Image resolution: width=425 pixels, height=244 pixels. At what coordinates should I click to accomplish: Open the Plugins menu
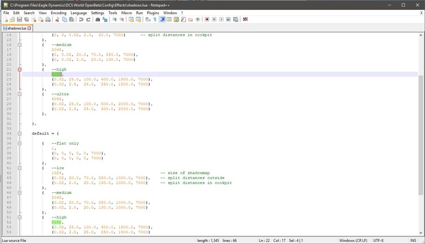[153, 13]
